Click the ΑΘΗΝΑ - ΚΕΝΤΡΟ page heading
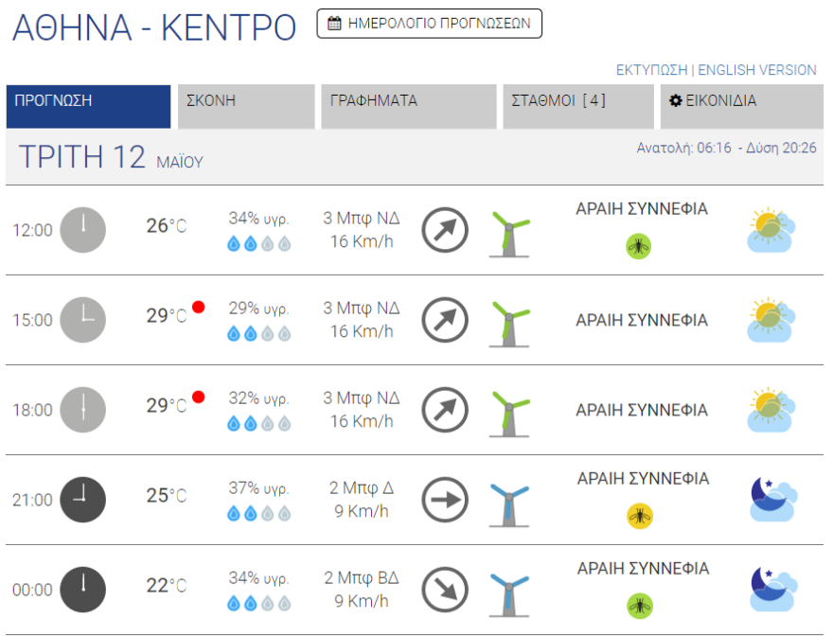This screenshot has width=833, height=636. 154,28
